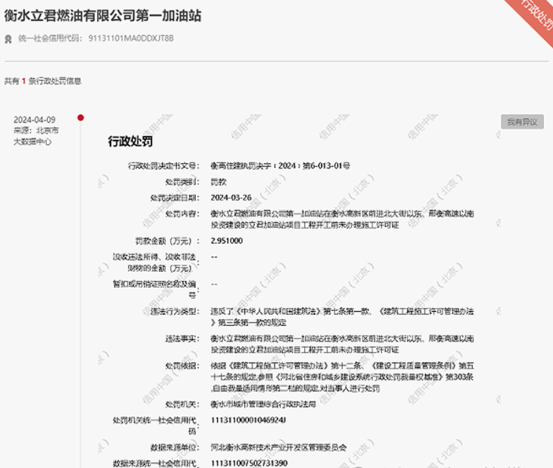553x468 pixels.
Task: Click the red timeline dot marker
Action: tap(80, 117)
